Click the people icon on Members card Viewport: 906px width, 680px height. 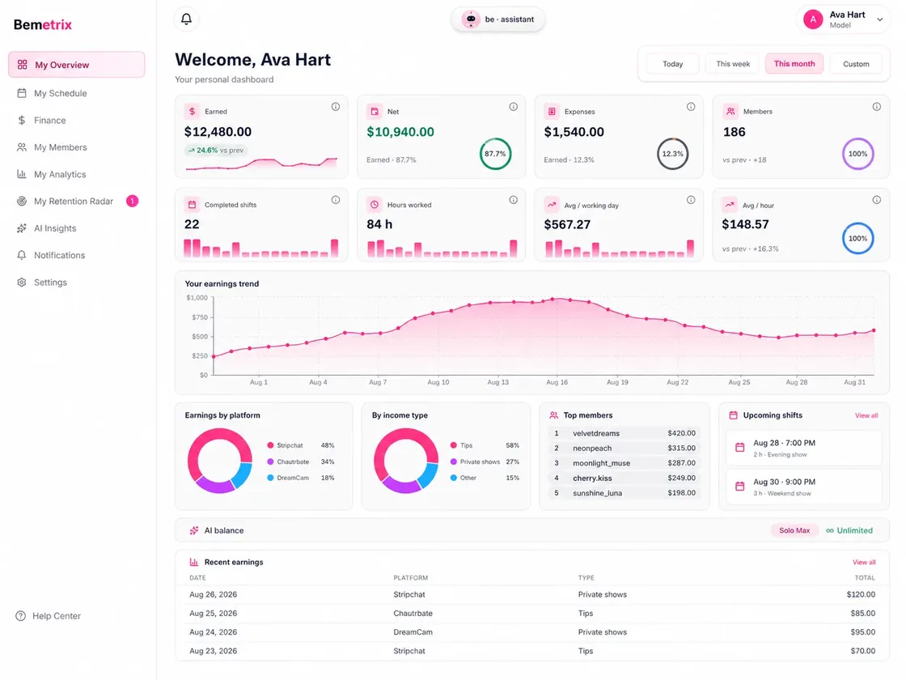(730, 111)
